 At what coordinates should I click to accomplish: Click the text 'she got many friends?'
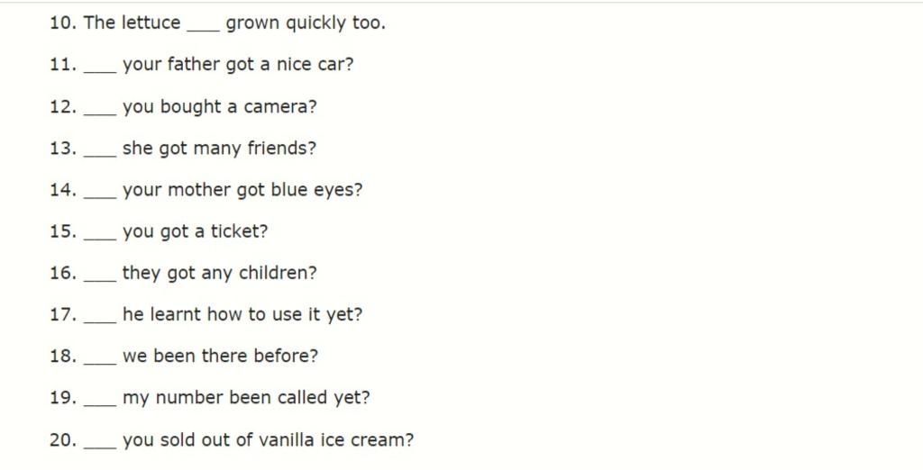click(x=219, y=149)
